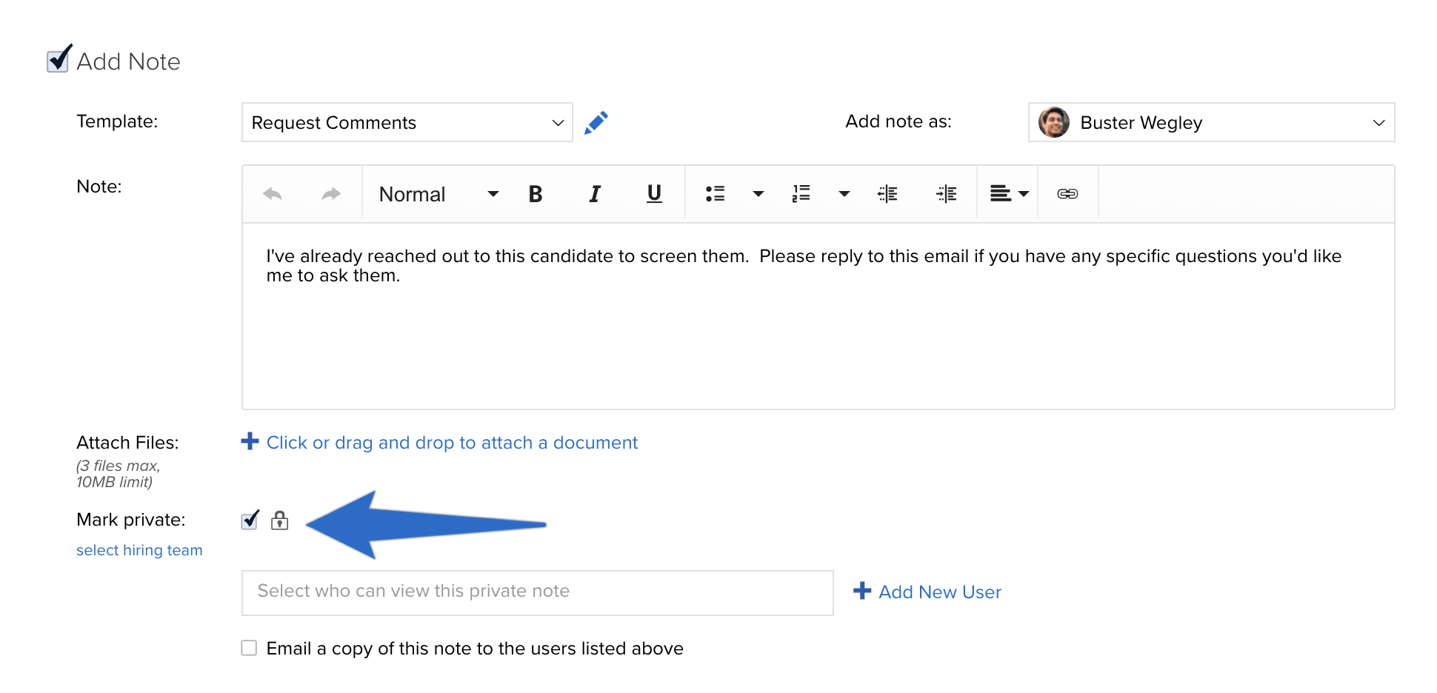Click the redo arrow in the note toolbar

click(x=331, y=194)
